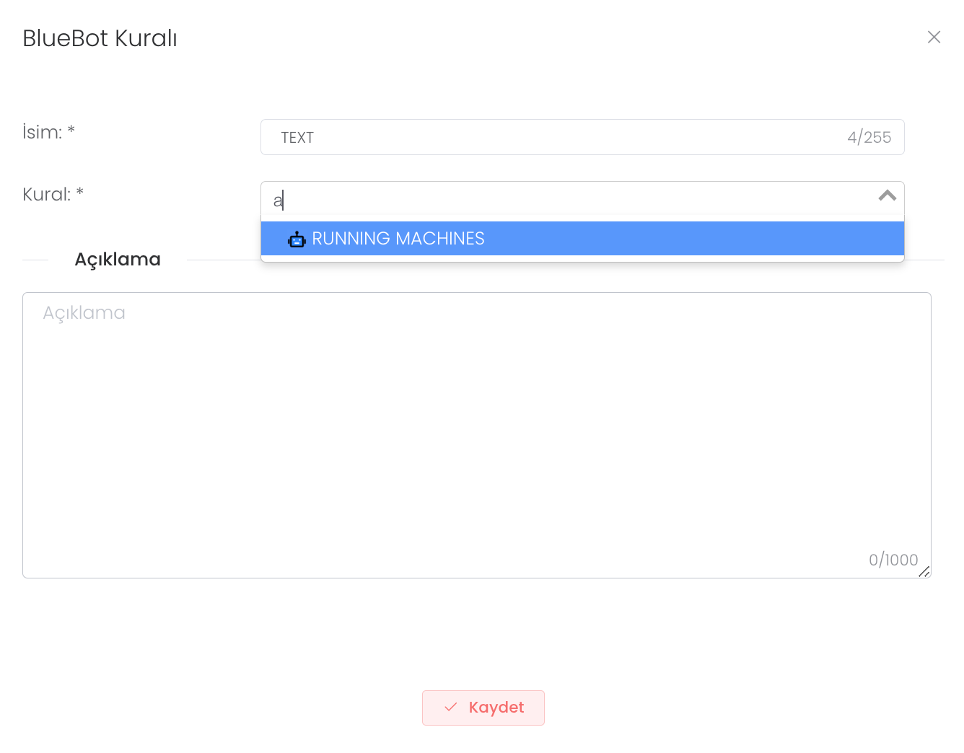Screen dimensions: 964x753
Task: Click the İsim label with asterisk
Action: pyautogui.click(x=49, y=133)
